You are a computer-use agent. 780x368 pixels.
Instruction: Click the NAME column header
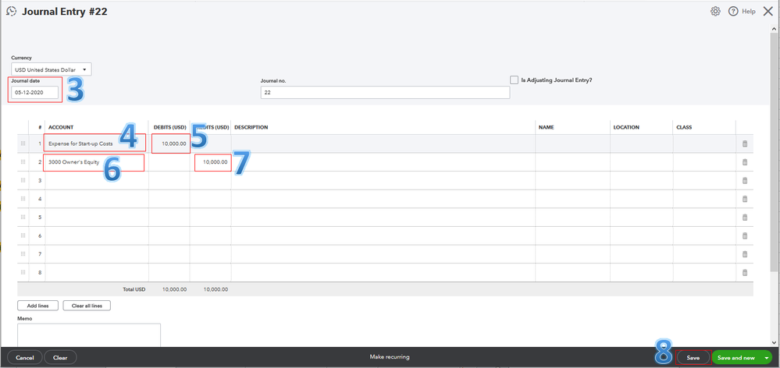[547, 127]
